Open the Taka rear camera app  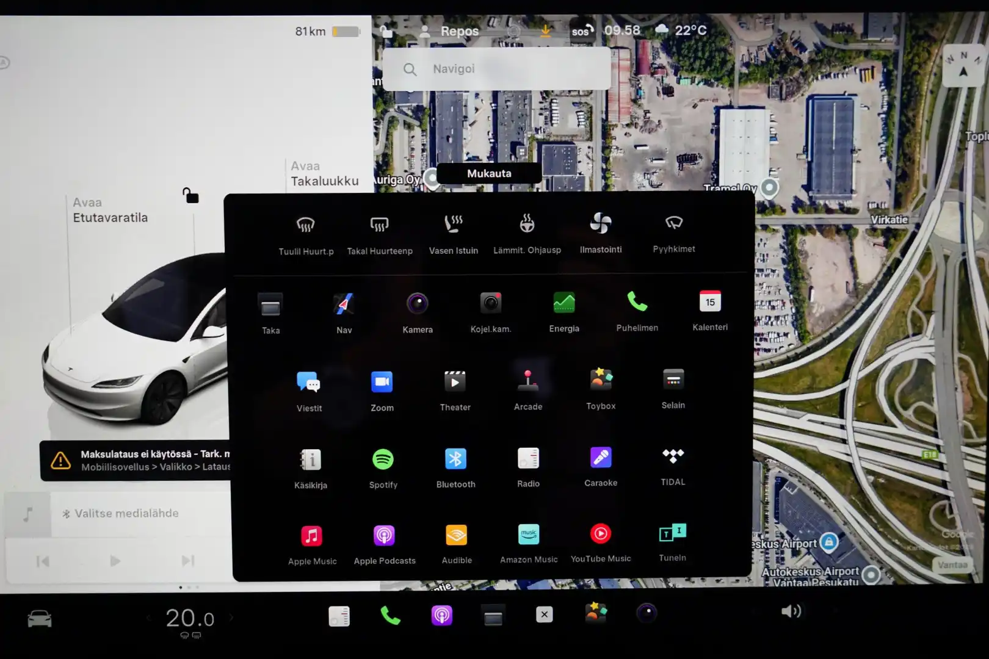pos(270,314)
